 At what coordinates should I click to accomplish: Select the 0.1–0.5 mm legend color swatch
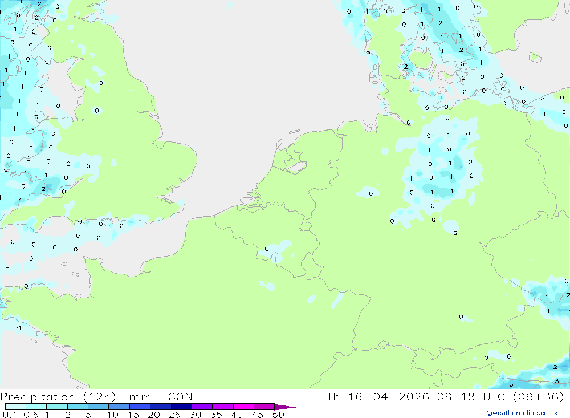point(15,407)
